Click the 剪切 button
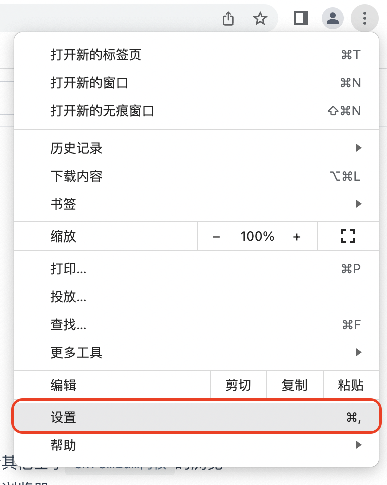Screen dimensions: 387x485 [x=238, y=385]
